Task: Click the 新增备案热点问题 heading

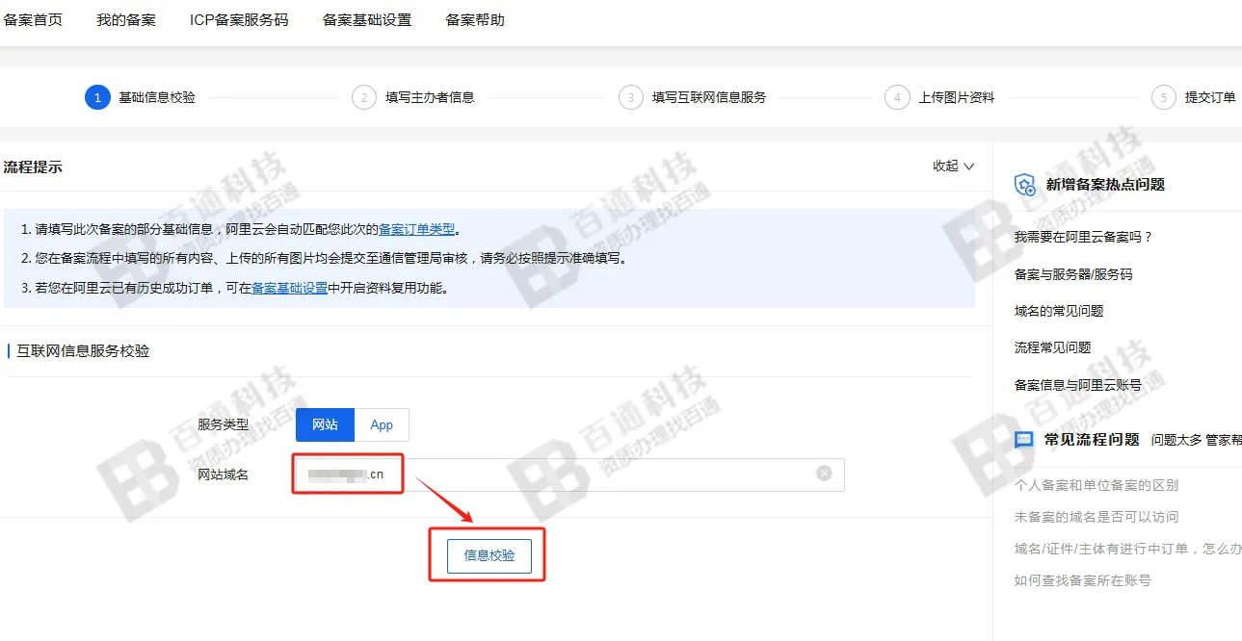Action: tap(1105, 185)
